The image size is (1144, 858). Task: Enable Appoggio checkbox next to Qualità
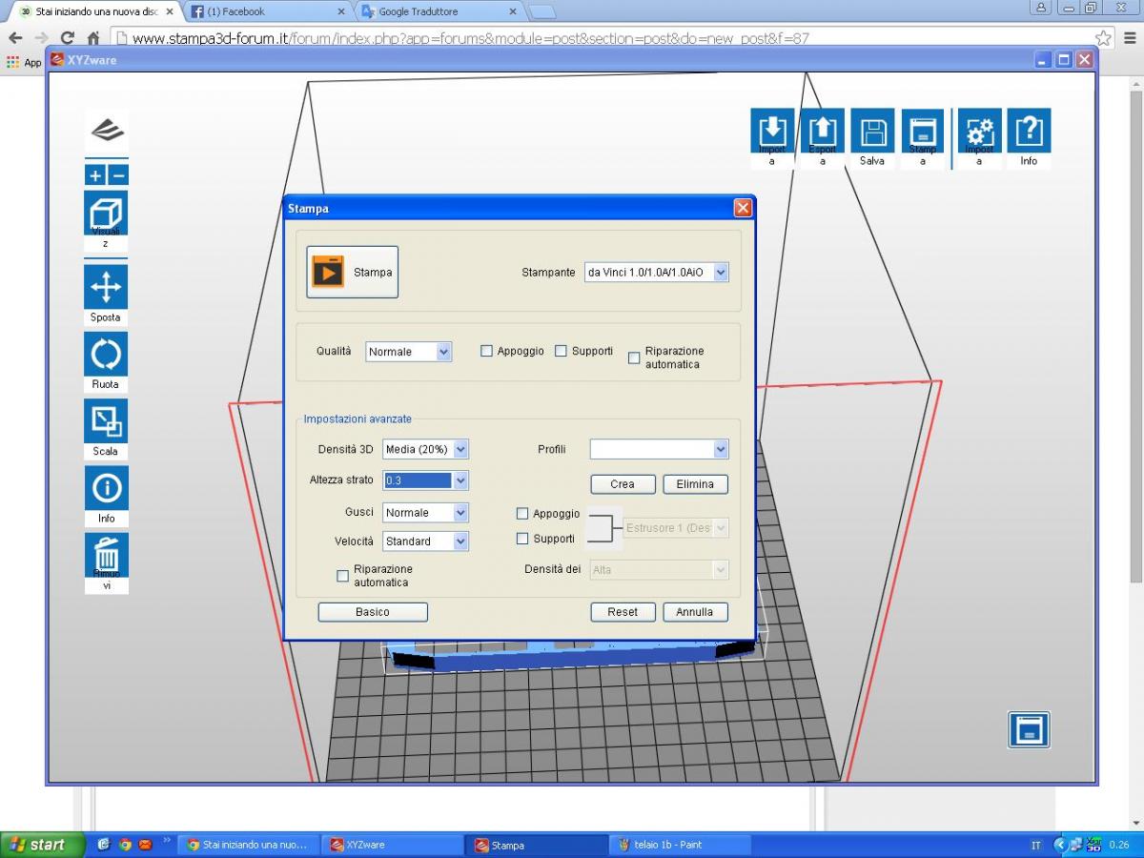(487, 351)
